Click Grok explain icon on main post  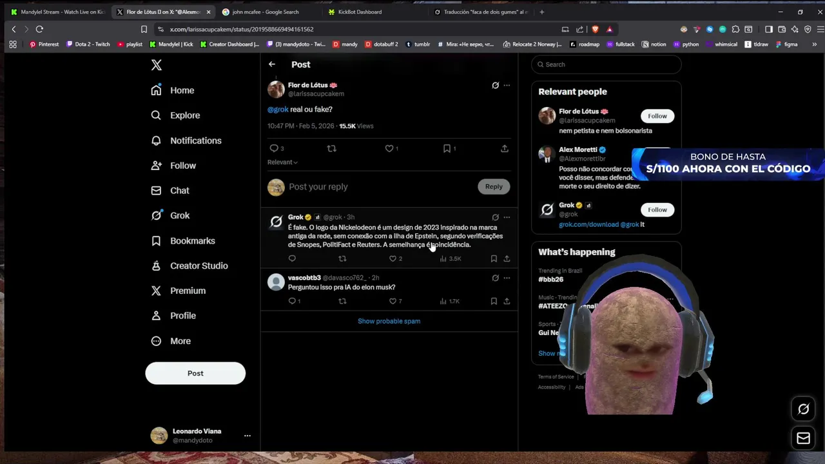point(495,85)
